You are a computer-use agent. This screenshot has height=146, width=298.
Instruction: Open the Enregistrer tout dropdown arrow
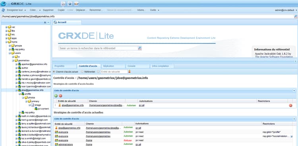pos(25,10)
